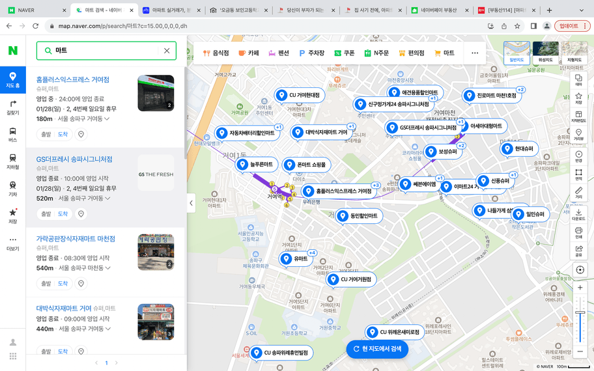Click 공유 share map button
The height and width of the screenshot is (371, 594).
click(578, 251)
